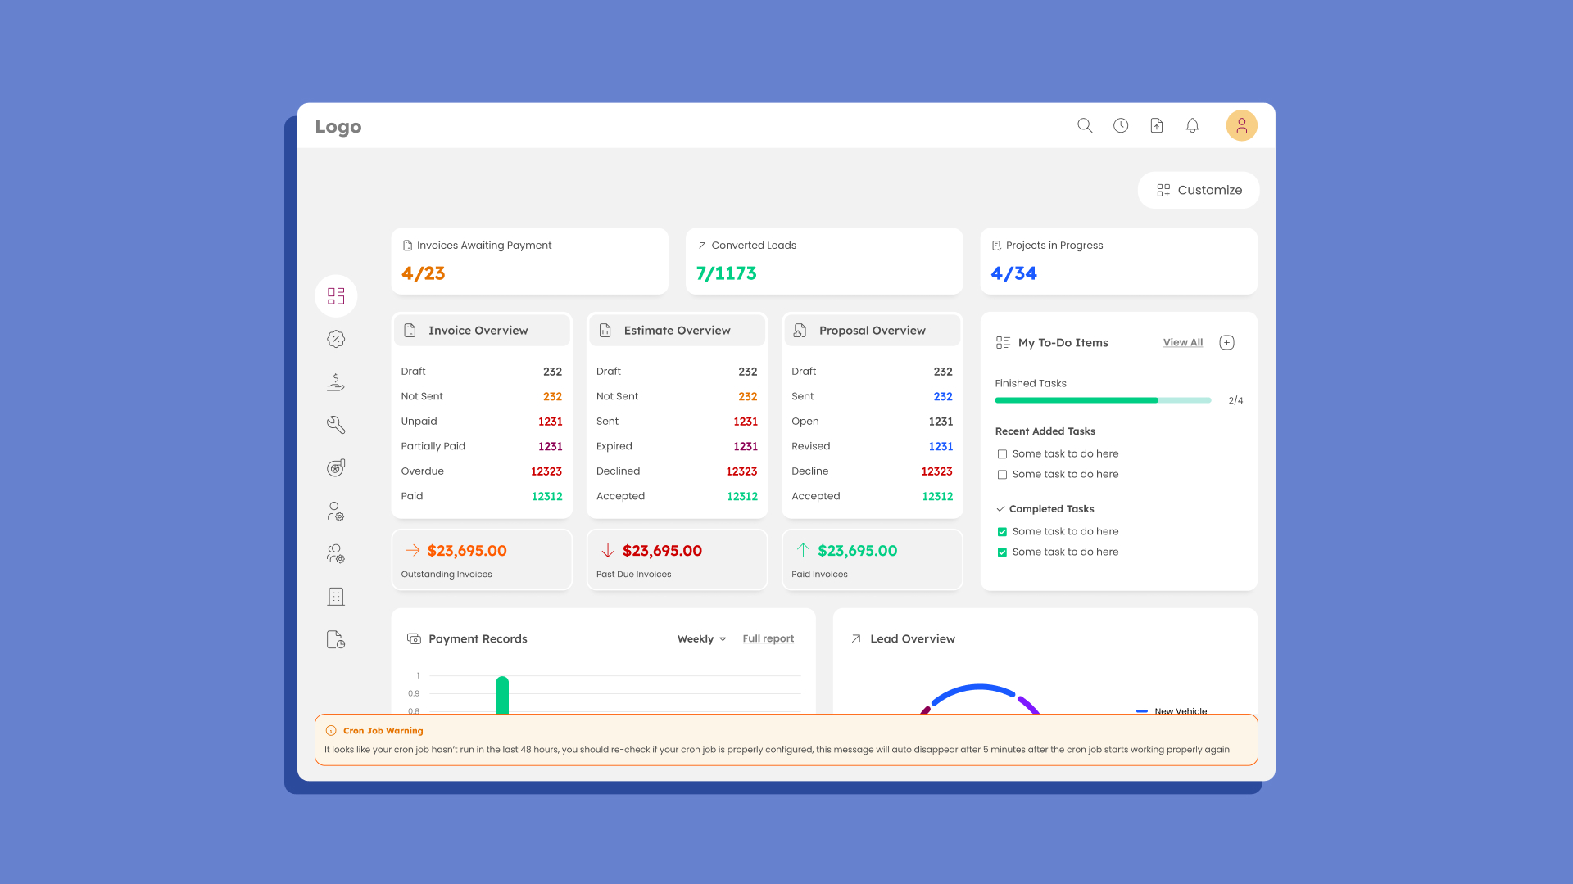The height and width of the screenshot is (884, 1573).
Task: Open the single user settings sidebar icon
Action: coord(336,511)
